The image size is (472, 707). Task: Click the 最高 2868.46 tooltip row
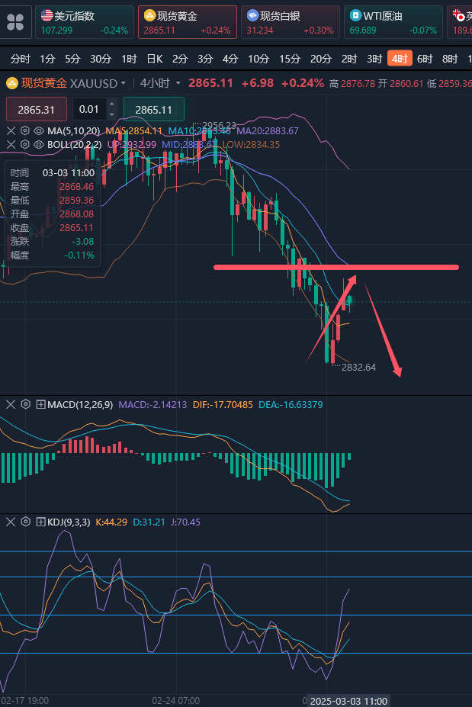pos(53,187)
